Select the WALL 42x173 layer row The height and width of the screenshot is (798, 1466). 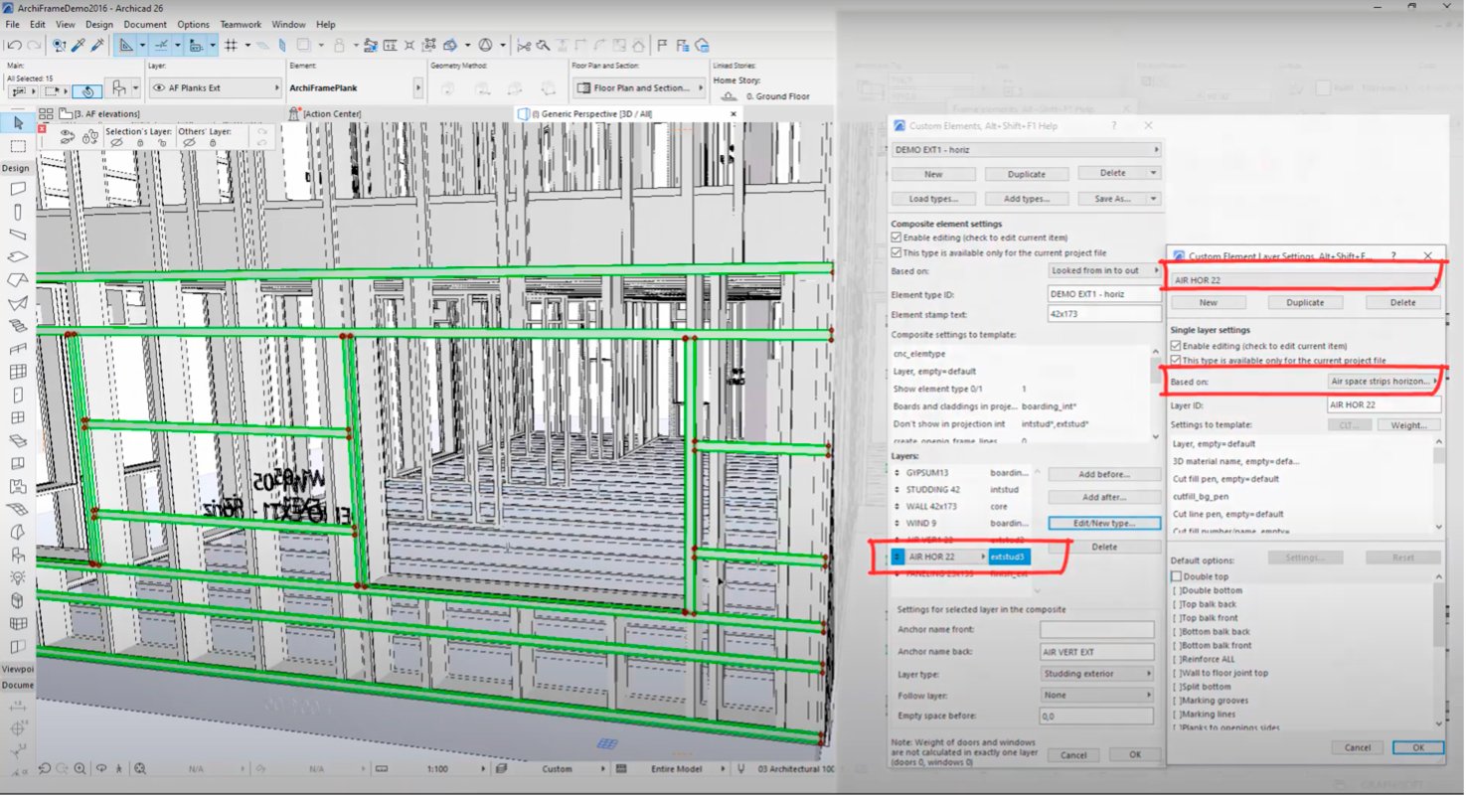click(962, 507)
